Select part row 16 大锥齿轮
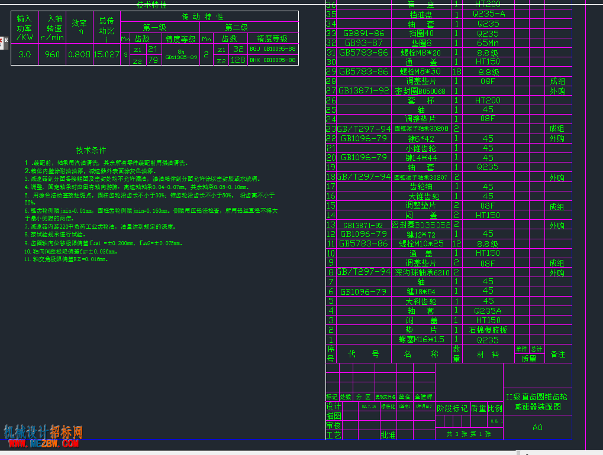The height and width of the screenshot is (455, 603). pyautogui.click(x=449, y=196)
